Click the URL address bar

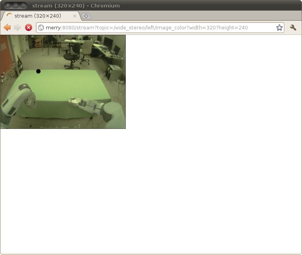pyautogui.click(x=157, y=27)
